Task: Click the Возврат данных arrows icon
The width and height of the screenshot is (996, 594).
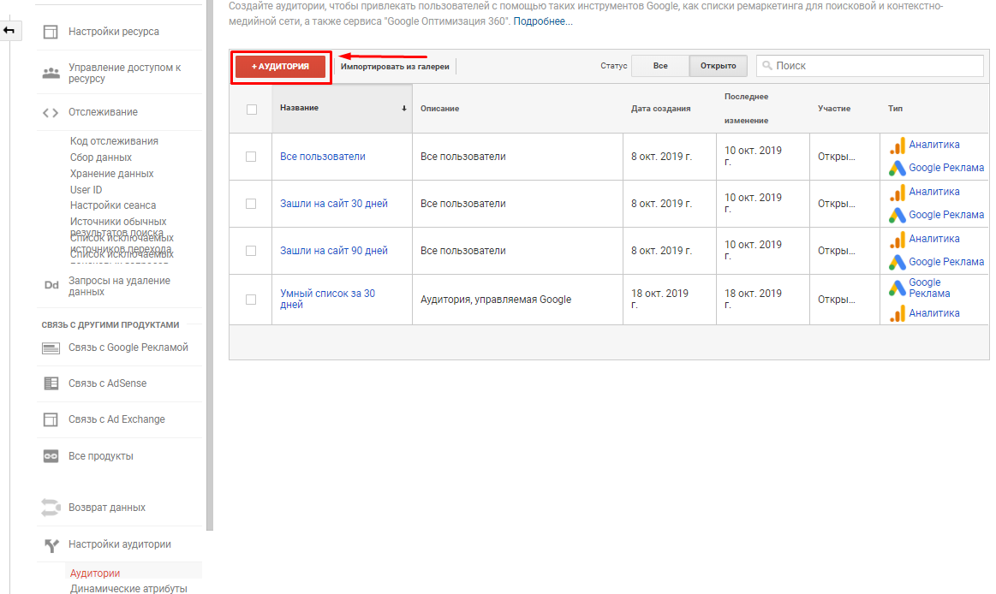Action: tap(51, 508)
